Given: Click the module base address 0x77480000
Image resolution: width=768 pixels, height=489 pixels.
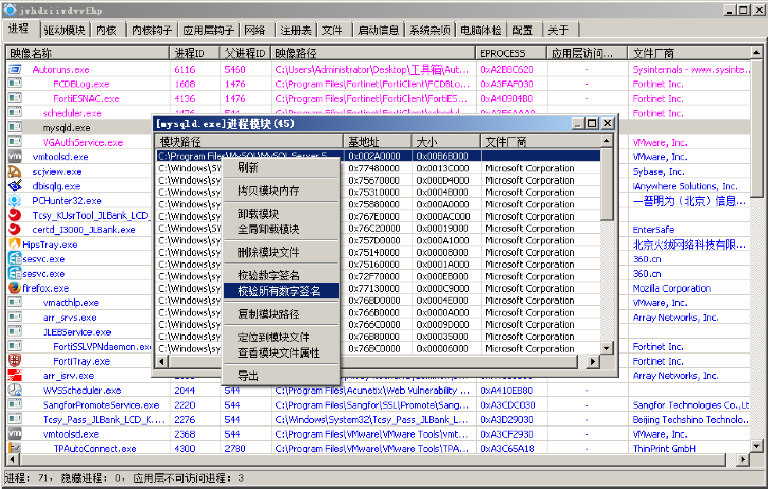Looking at the screenshot, I should click(x=374, y=168).
